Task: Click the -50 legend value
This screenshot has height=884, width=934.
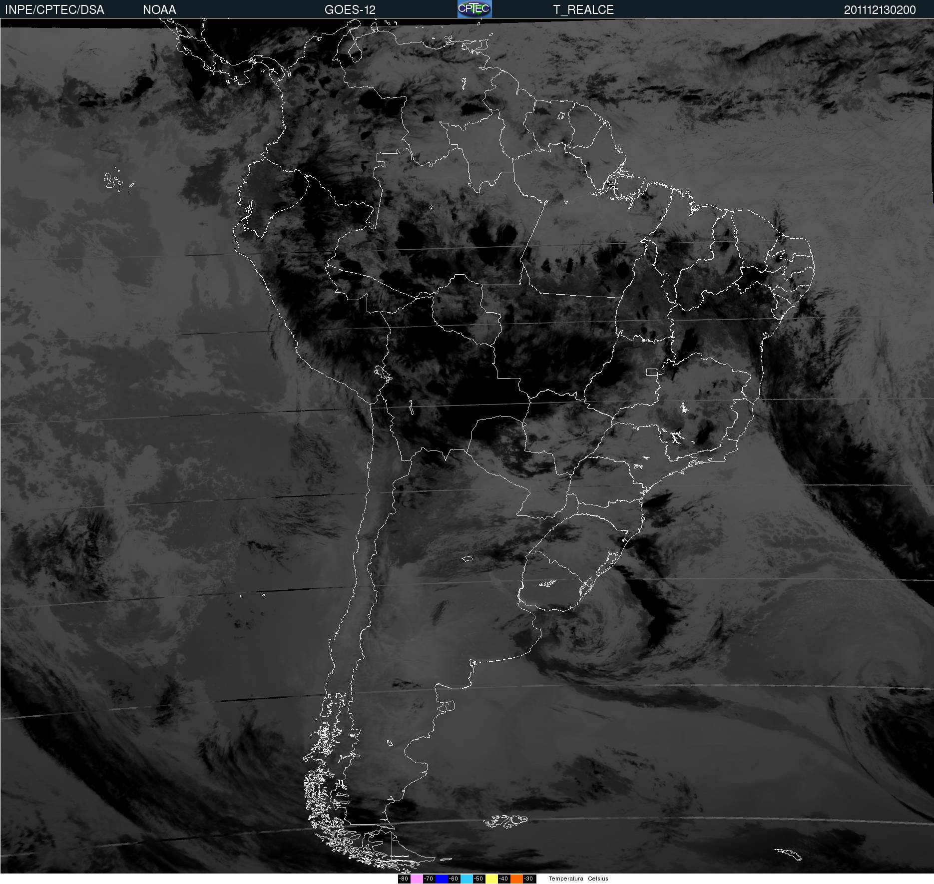Action: click(x=478, y=879)
